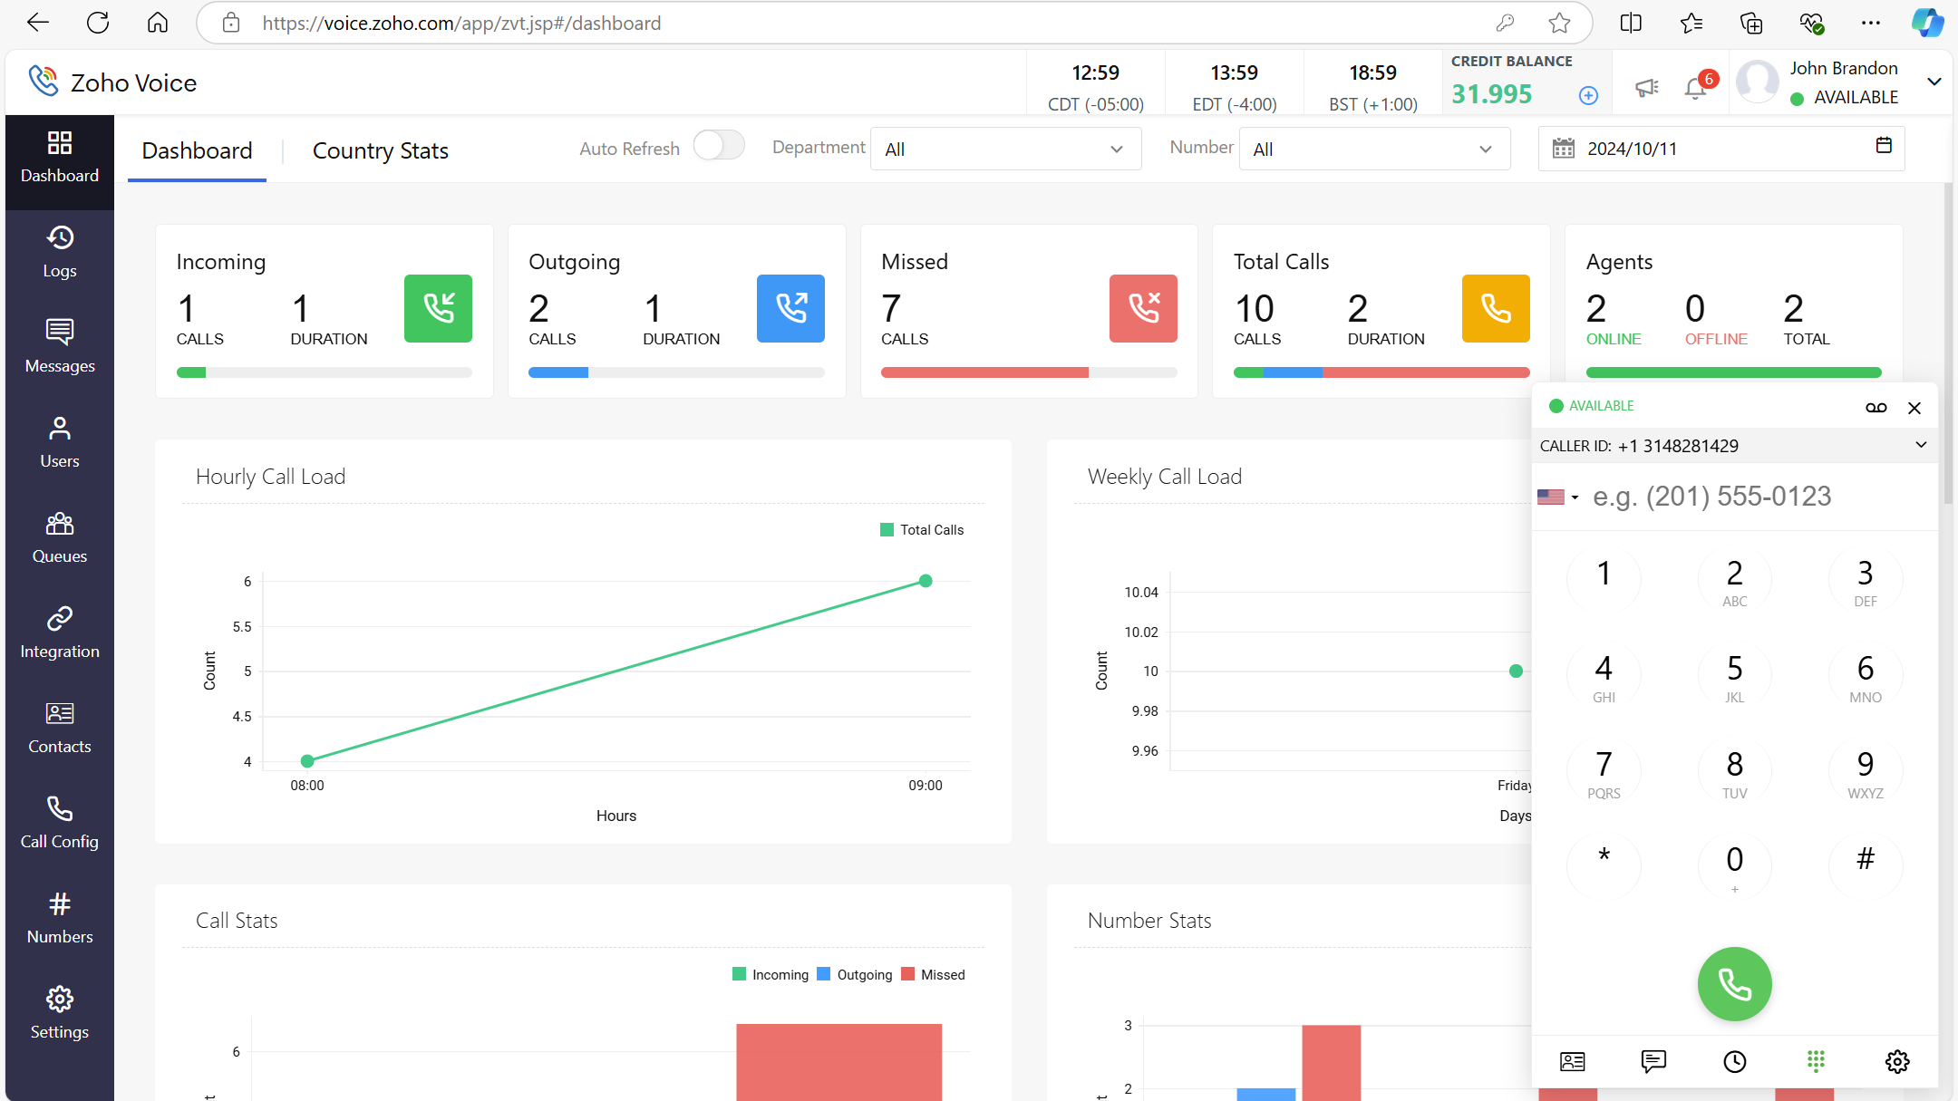Open Settings in the sidebar

(x=60, y=1014)
